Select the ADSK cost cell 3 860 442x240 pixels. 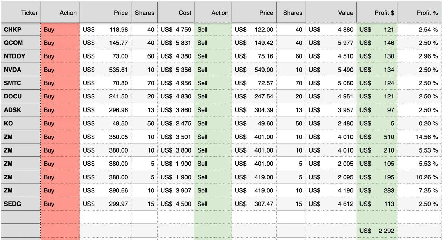pyautogui.click(x=176, y=110)
